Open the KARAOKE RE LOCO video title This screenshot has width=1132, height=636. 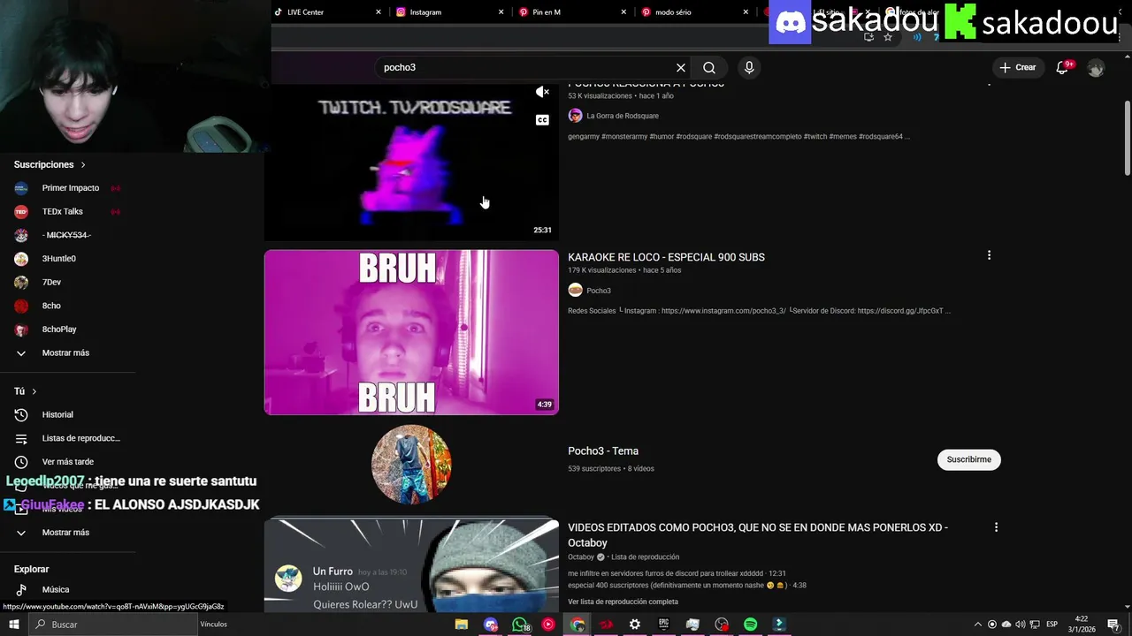click(666, 257)
